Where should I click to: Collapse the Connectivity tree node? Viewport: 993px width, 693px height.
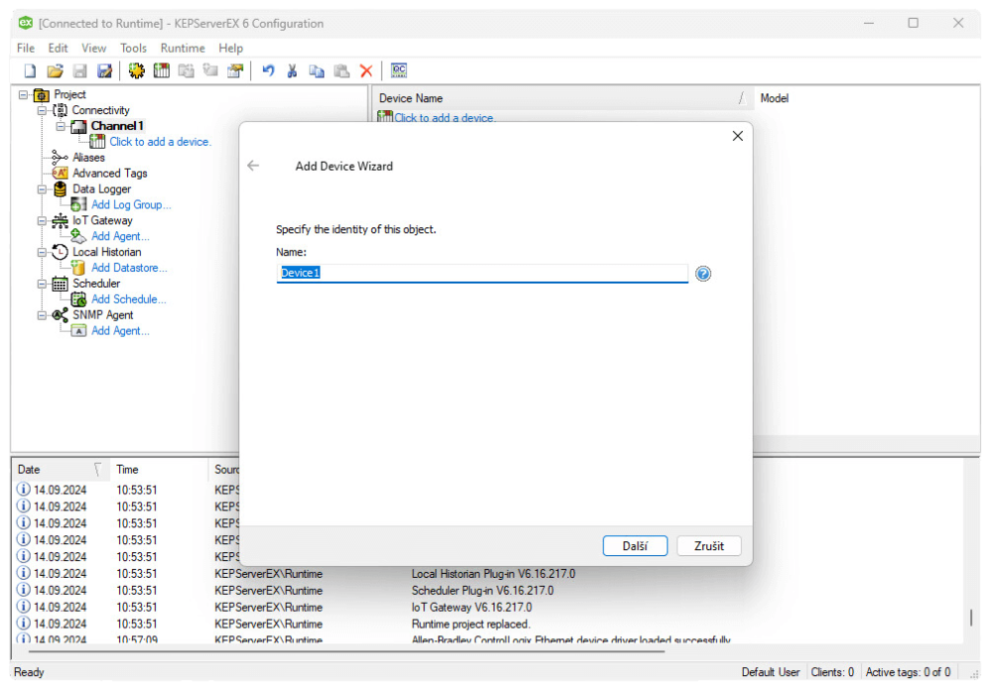pos(41,110)
